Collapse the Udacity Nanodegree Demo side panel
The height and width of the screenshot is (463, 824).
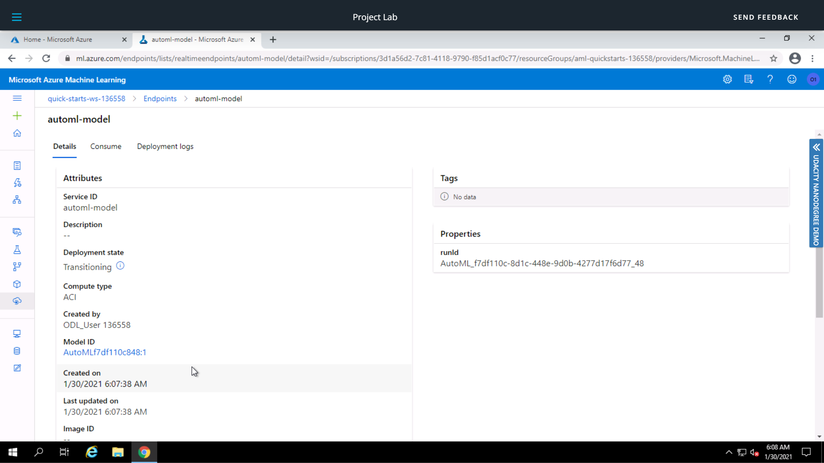pos(816,147)
